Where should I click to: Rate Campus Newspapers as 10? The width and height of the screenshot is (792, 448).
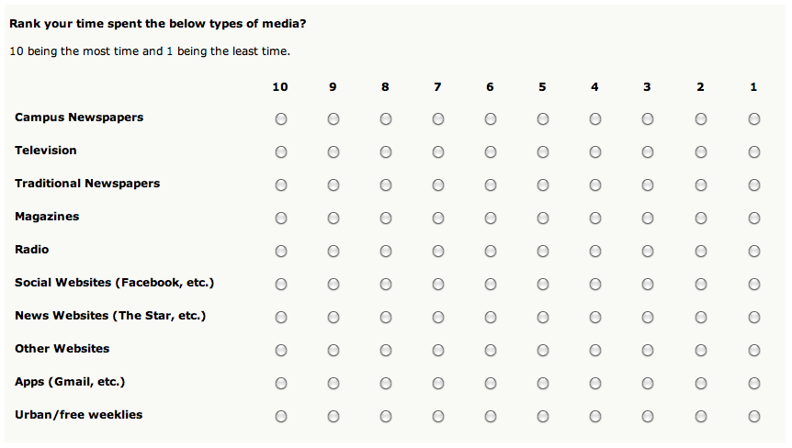tap(281, 119)
